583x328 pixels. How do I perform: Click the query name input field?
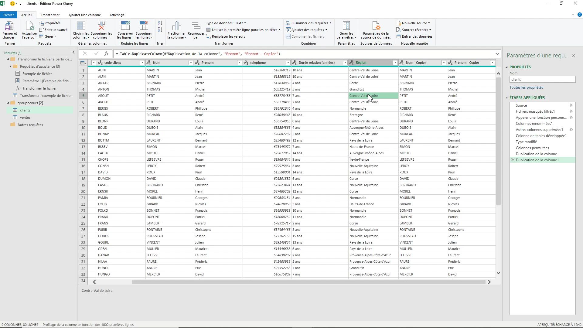(542, 80)
